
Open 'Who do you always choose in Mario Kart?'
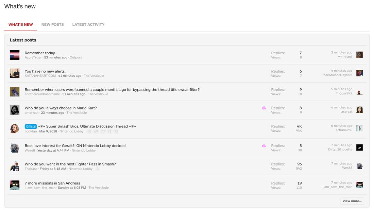click(x=61, y=108)
